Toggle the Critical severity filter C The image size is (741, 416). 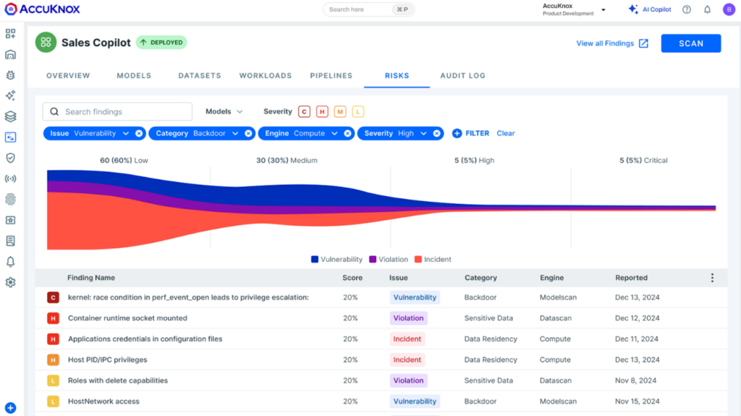[305, 111]
